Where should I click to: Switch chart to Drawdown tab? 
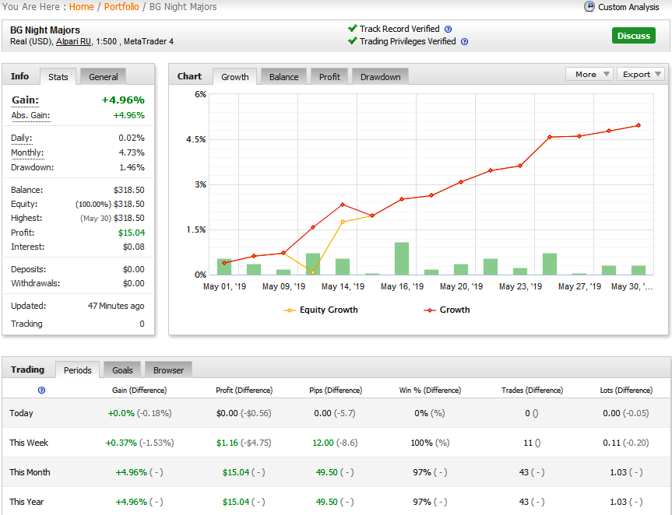(x=380, y=77)
